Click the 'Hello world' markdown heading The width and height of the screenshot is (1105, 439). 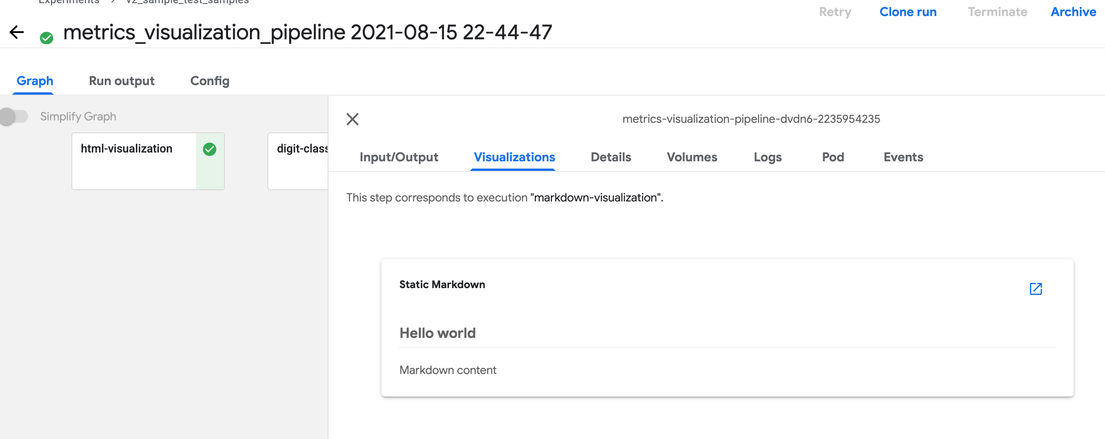point(437,333)
